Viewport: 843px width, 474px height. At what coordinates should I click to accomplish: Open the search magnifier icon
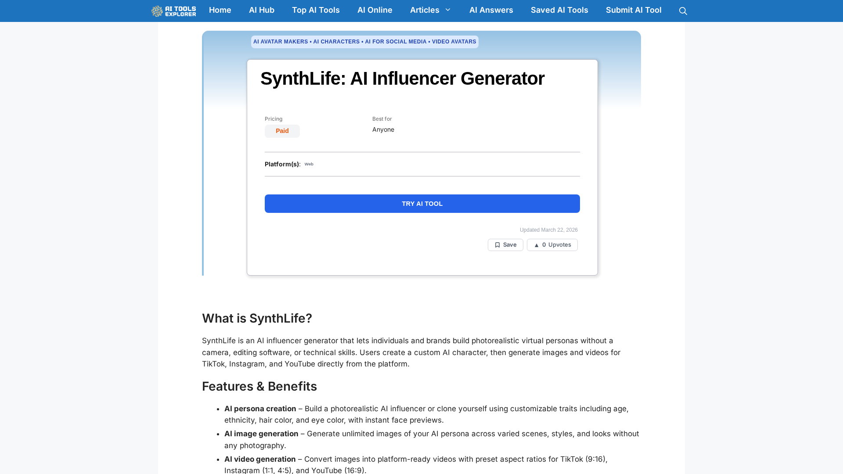click(x=683, y=11)
